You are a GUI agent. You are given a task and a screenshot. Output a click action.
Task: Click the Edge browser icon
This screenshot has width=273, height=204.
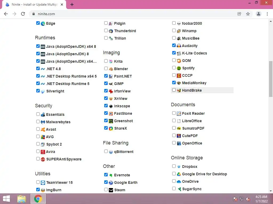(x=43, y=23)
